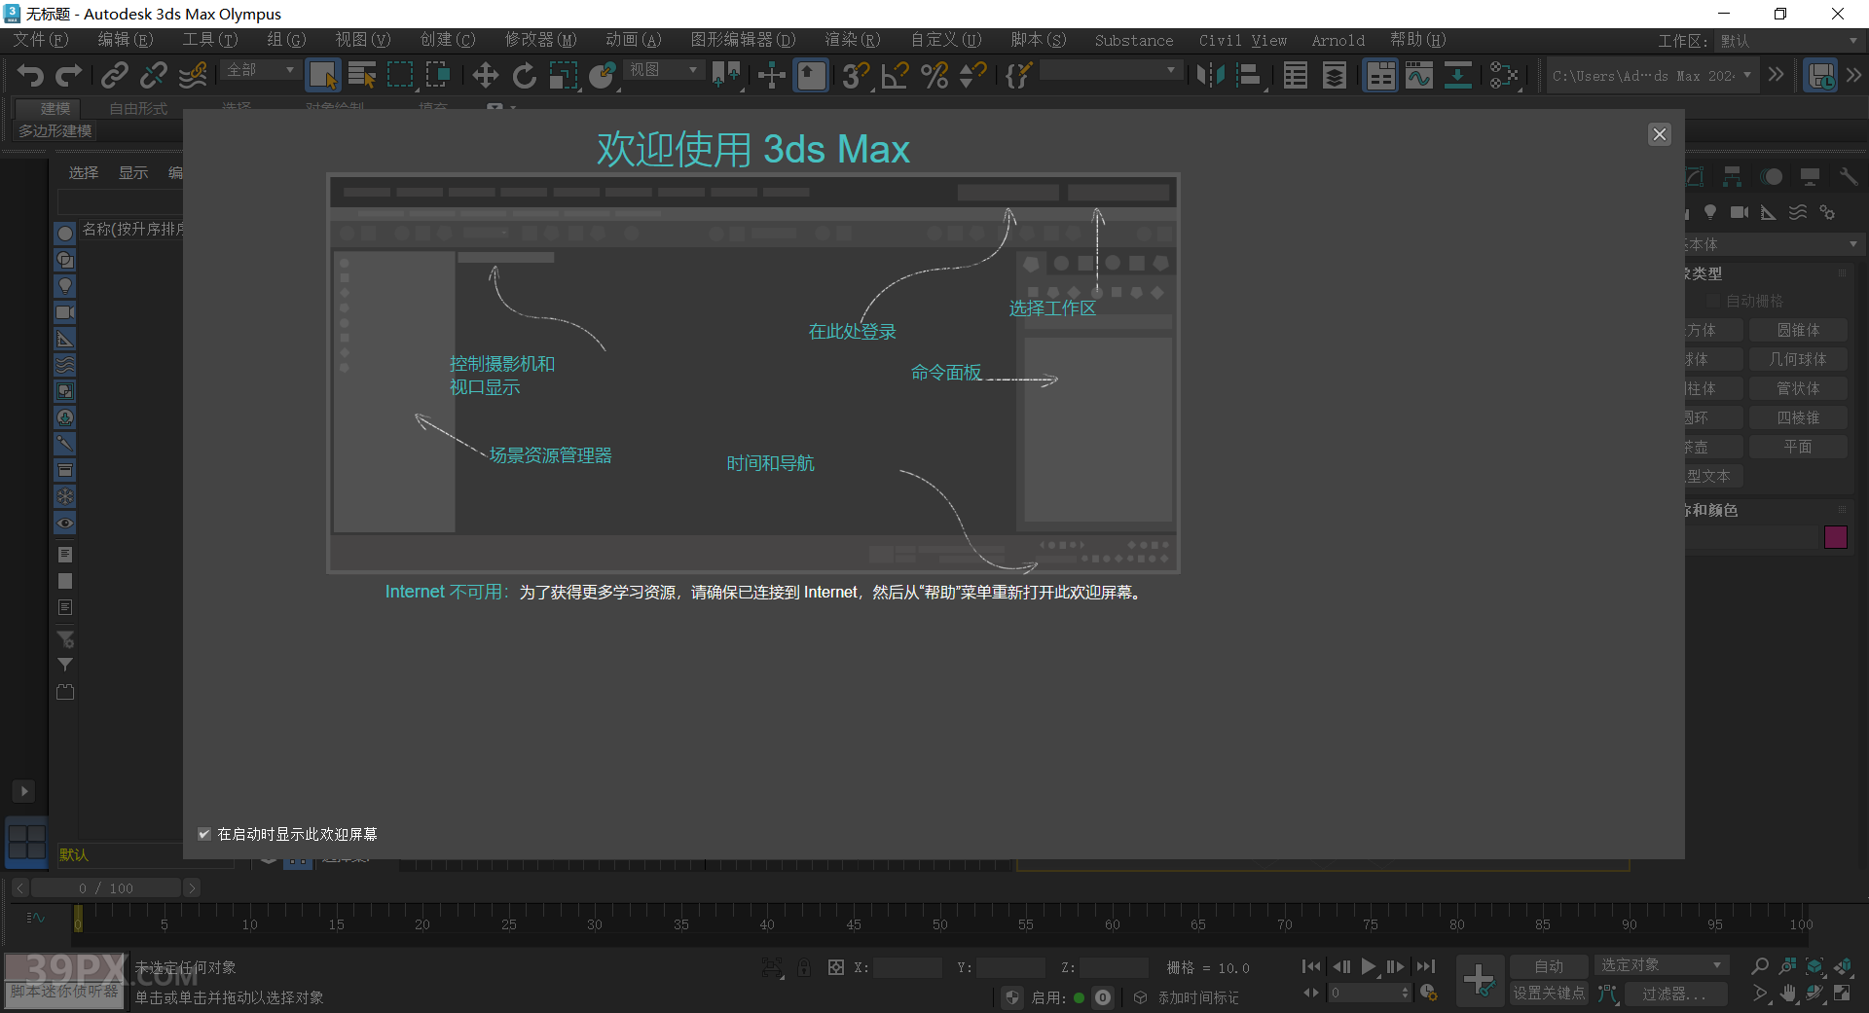Click the Undo arrow in main toolbar

(30, 75)
